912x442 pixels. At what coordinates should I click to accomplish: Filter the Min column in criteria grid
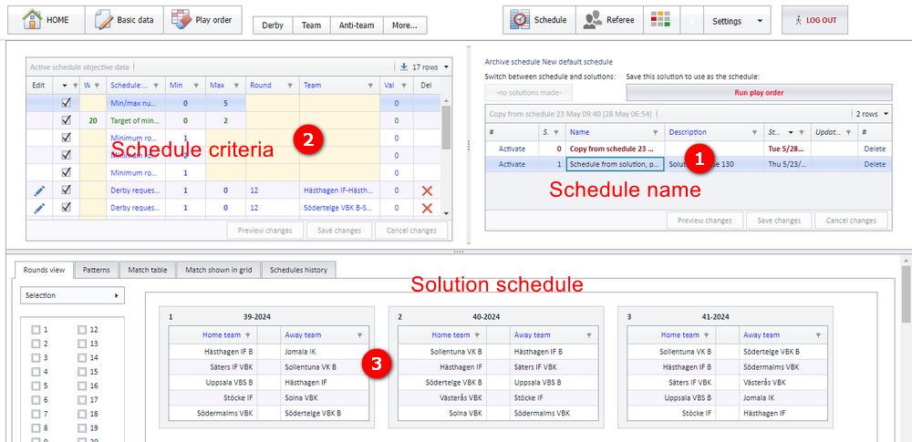coord(195,86)
